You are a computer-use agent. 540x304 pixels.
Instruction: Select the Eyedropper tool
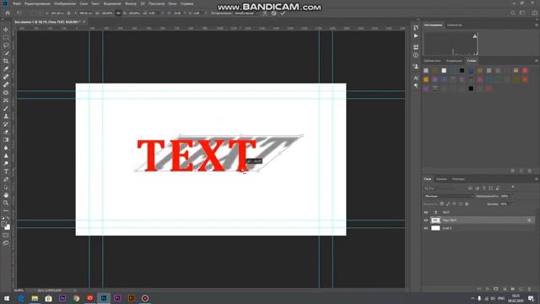tap(6, 69)
